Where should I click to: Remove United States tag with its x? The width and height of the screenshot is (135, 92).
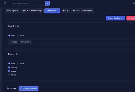[x=20, y=42]
